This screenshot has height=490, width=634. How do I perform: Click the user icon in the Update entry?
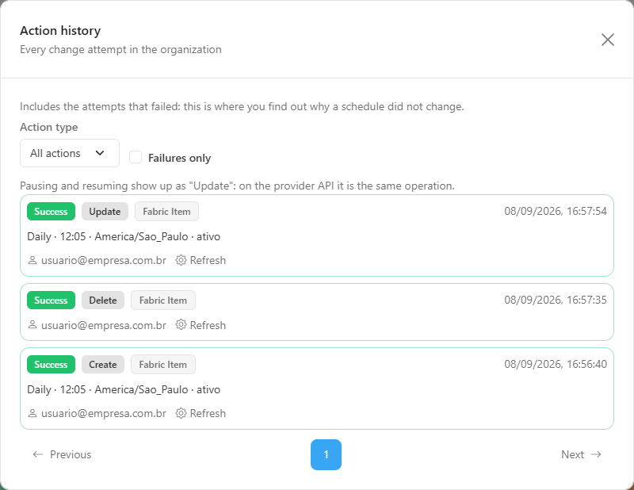pos(32,260)
